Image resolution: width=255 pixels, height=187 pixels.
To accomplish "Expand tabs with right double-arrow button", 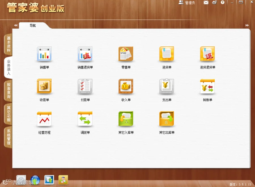I will click(x=247, y=25).
